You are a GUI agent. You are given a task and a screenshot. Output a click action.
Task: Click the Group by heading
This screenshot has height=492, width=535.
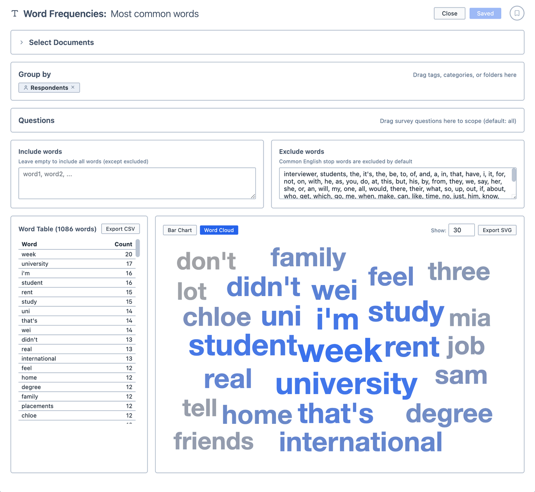point(35,74)
